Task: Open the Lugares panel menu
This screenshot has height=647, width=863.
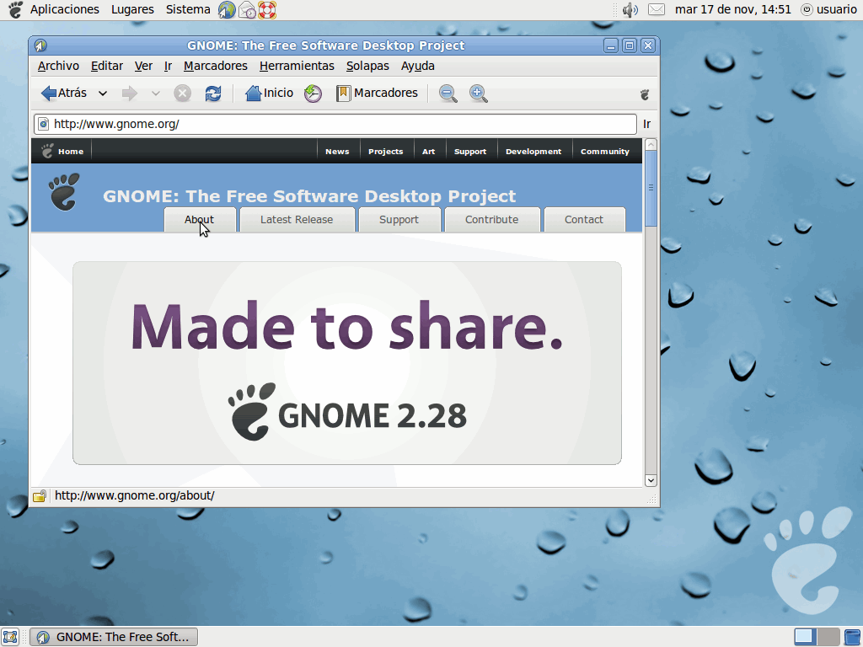Action: pyautogui.click(x=132, y=9)
